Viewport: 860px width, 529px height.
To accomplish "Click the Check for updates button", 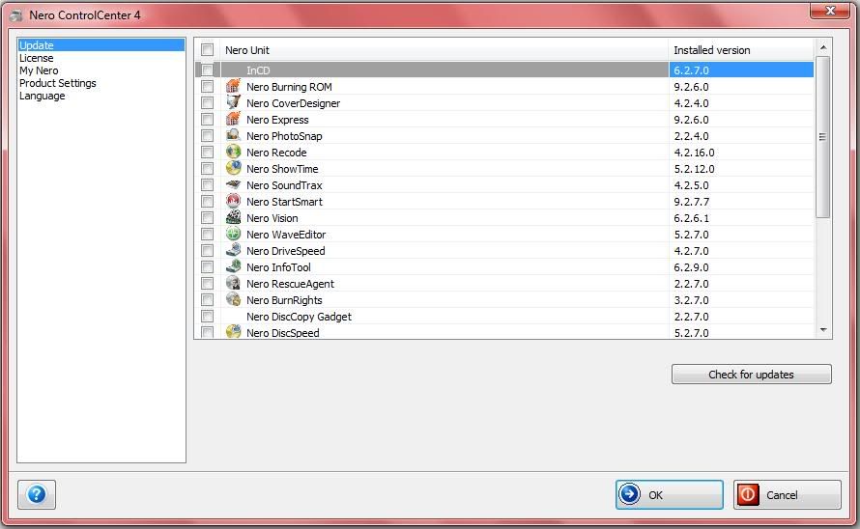I will tap(752, 374).
